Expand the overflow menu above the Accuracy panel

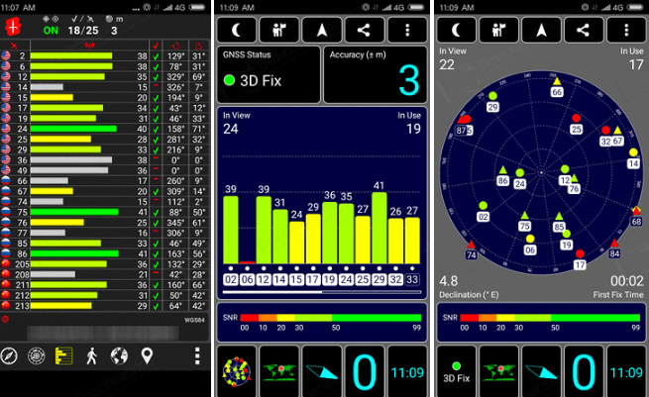407,29
